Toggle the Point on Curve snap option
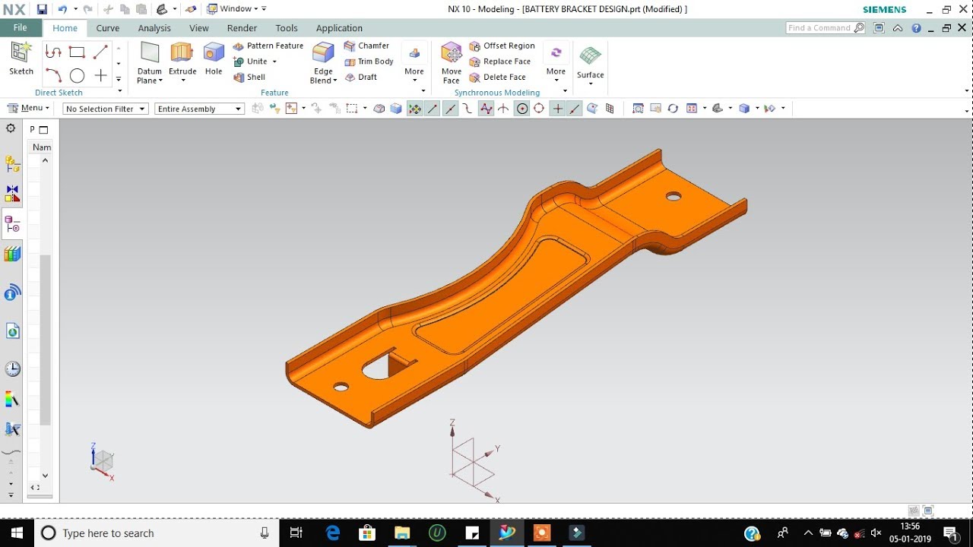The image size is (973, 547). [575, 108]
